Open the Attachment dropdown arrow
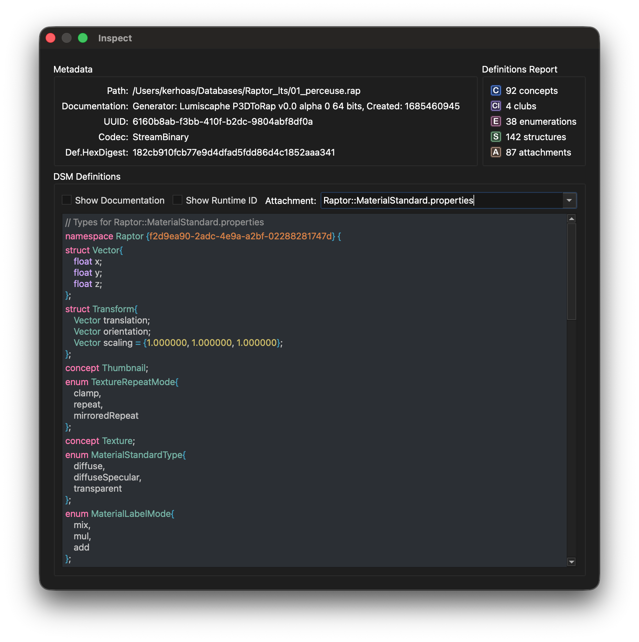Image resolution: width=639 pixels, height=642 pixels. pyautogui.click(x=569, y=200)
